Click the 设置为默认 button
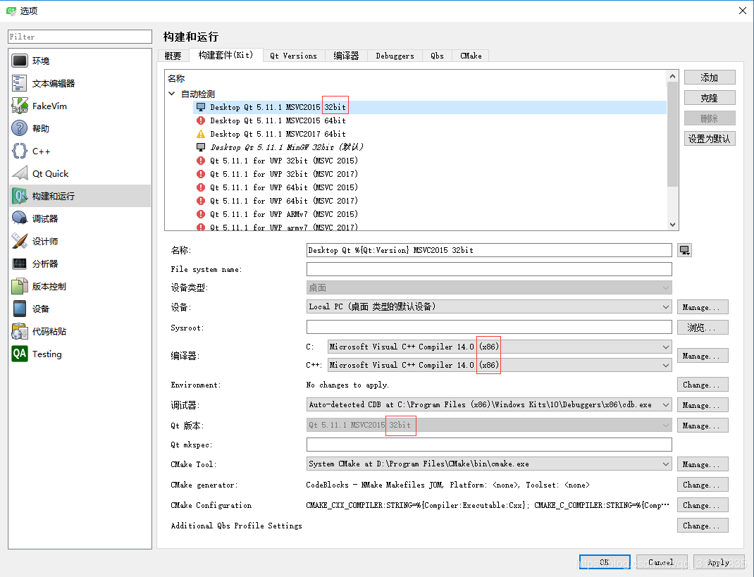The image size is (754, 577). [x=710, y=138]
